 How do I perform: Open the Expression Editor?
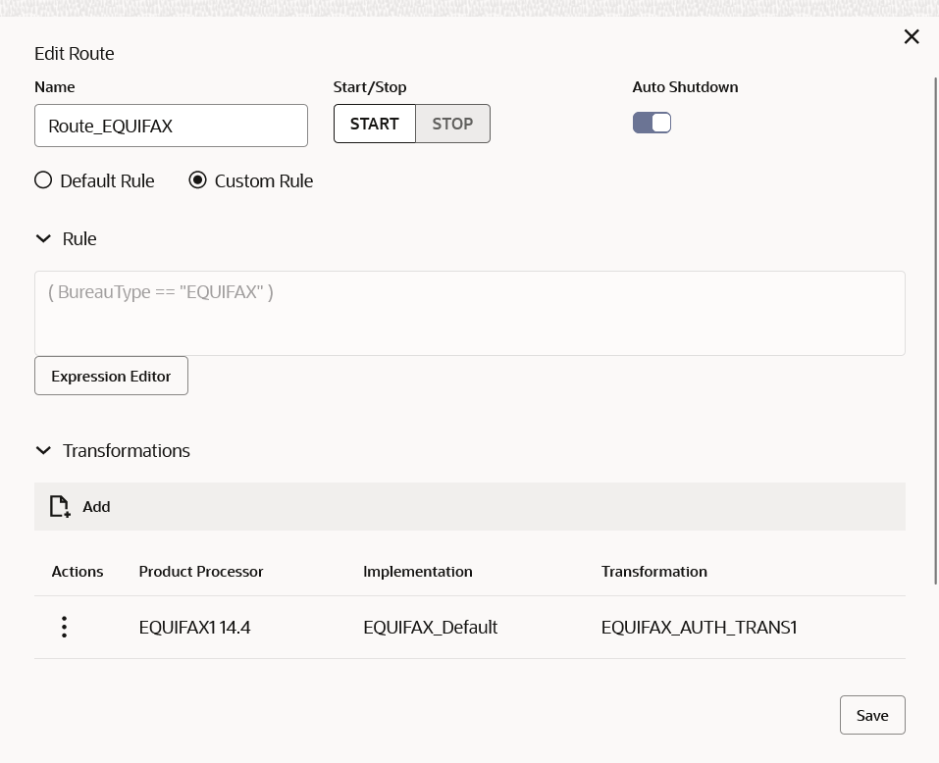pyautogui.click(x=112, y=376)
